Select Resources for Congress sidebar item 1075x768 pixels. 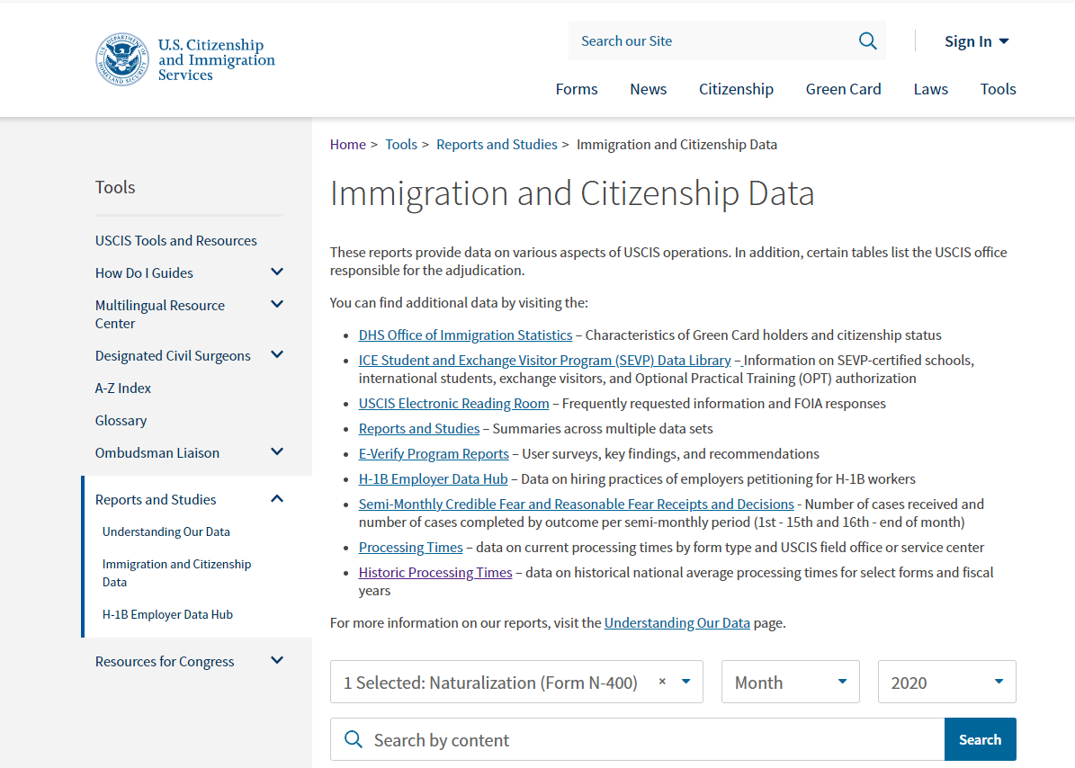pyautogui.click(x=165, y=661)
